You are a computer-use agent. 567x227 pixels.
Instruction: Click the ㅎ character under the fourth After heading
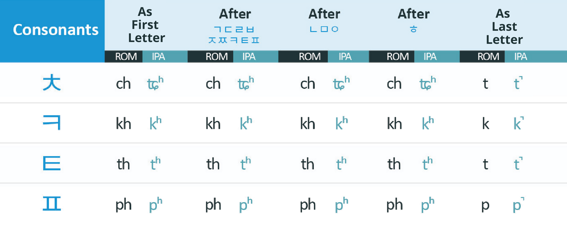coord(414,29)
